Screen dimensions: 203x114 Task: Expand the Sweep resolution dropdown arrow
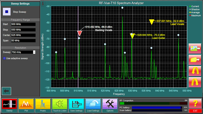pos(34,52)
